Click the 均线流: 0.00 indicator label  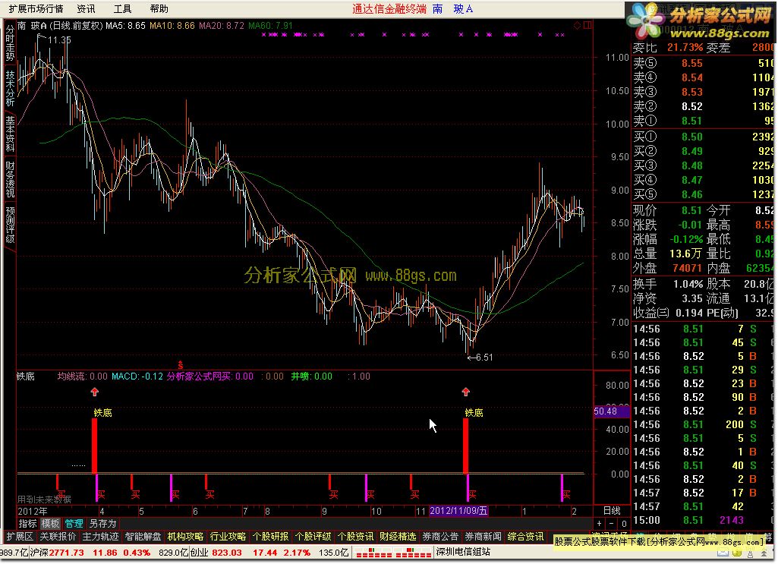click(x=83, y=377)
